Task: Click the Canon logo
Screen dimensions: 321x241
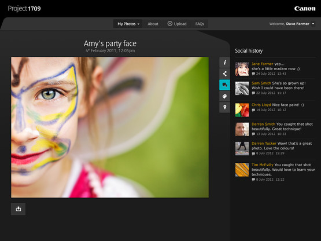Action: pyautogui.click(x=305, y=9)
